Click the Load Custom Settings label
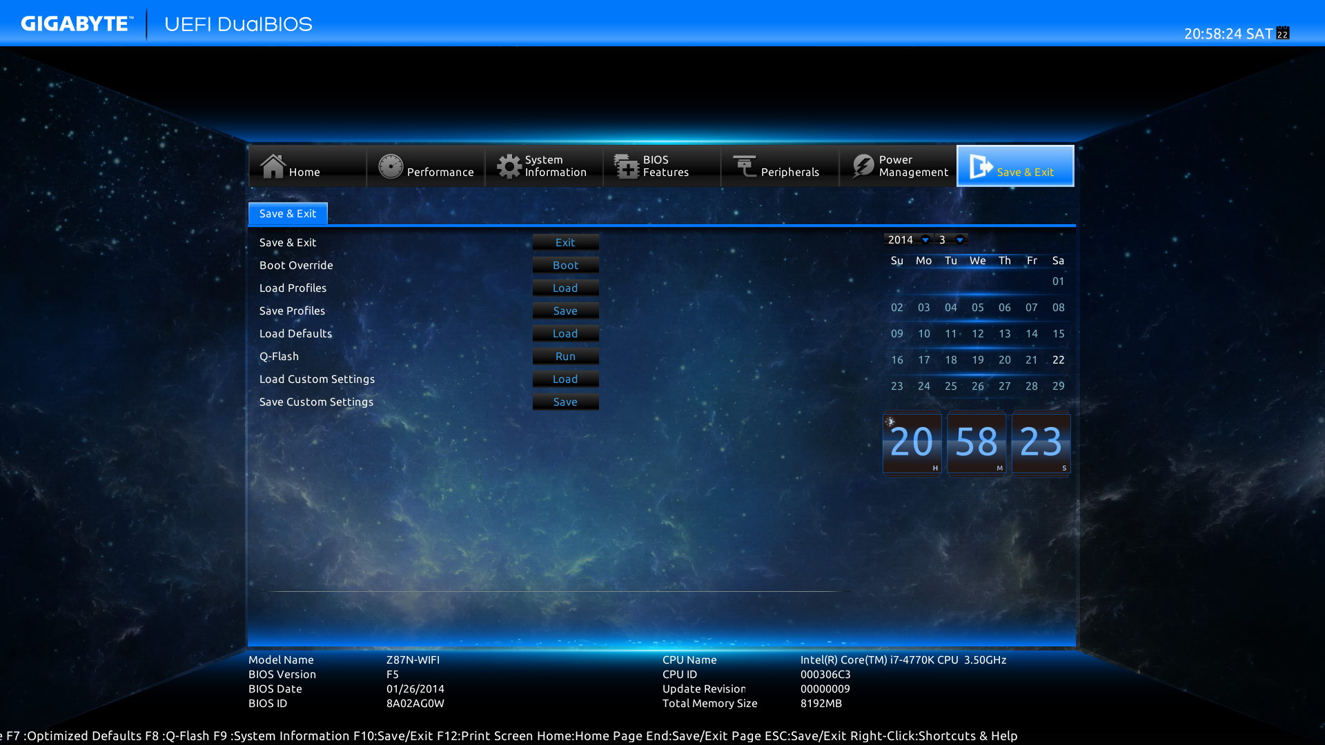The image size is (1325, 745). (x=317, y=379)
